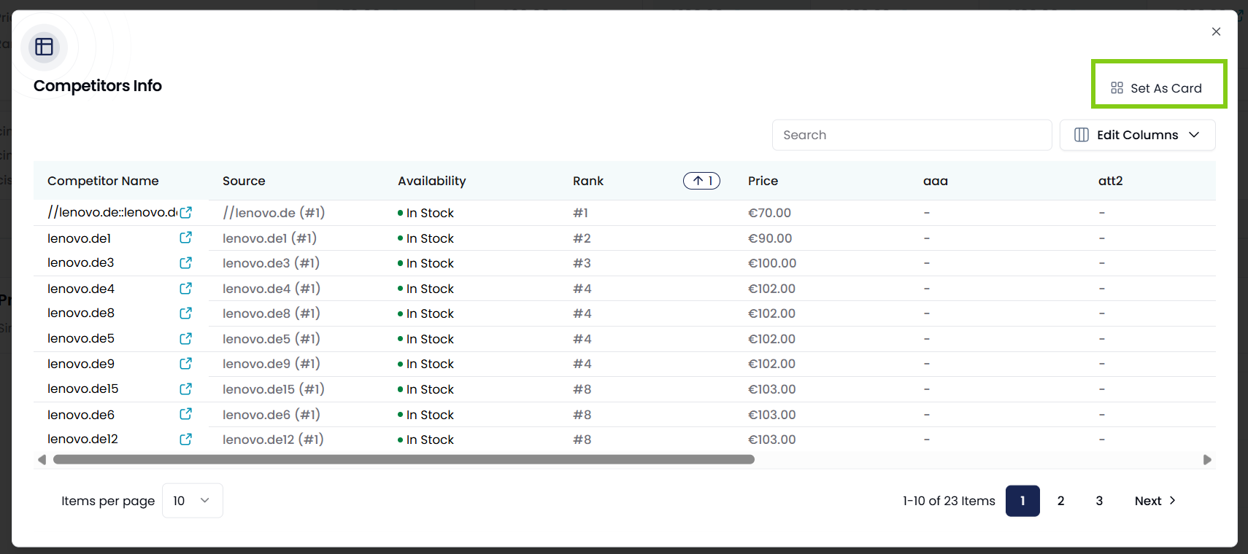1248x554 pixels.
Task: Sort by Competitor Name column header
Action: tap(103, 181)
